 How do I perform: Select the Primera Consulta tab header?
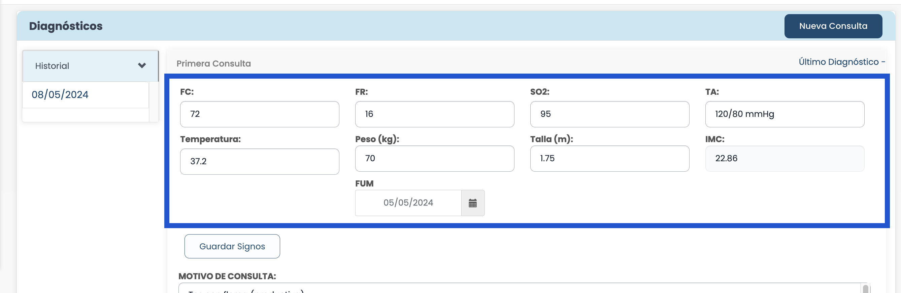213,64
